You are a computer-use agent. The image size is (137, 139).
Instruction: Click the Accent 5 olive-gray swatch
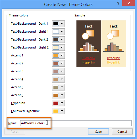56,87
